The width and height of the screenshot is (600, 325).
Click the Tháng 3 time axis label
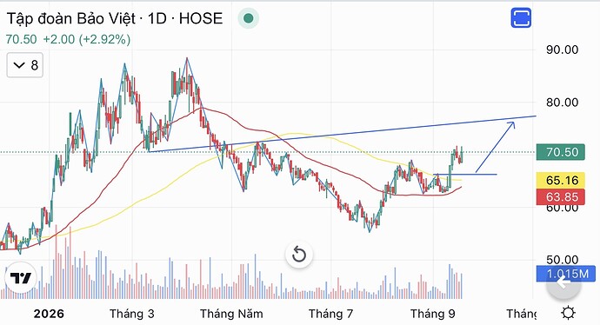tap(132, 314)
